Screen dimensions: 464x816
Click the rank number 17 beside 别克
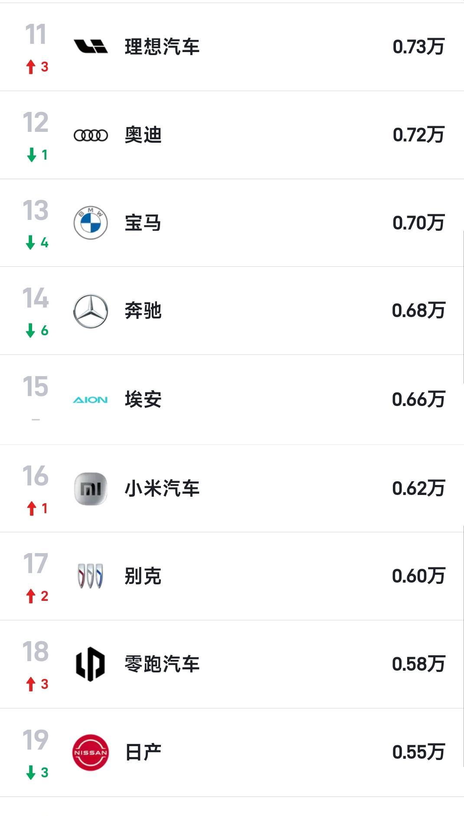tap(36, 564)
